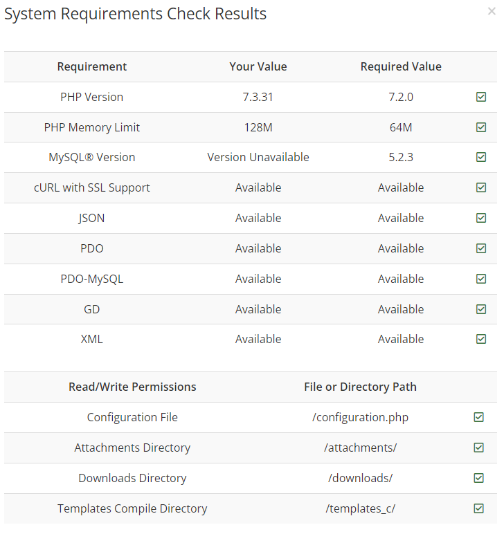Image resolution: width=504 pixels, height=543 pixels.
Task: Click the XML row check mark icon
Action: pos(481,339)
